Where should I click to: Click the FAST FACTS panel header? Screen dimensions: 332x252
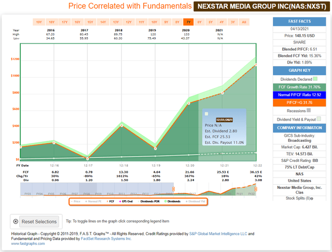coord(299,21)
